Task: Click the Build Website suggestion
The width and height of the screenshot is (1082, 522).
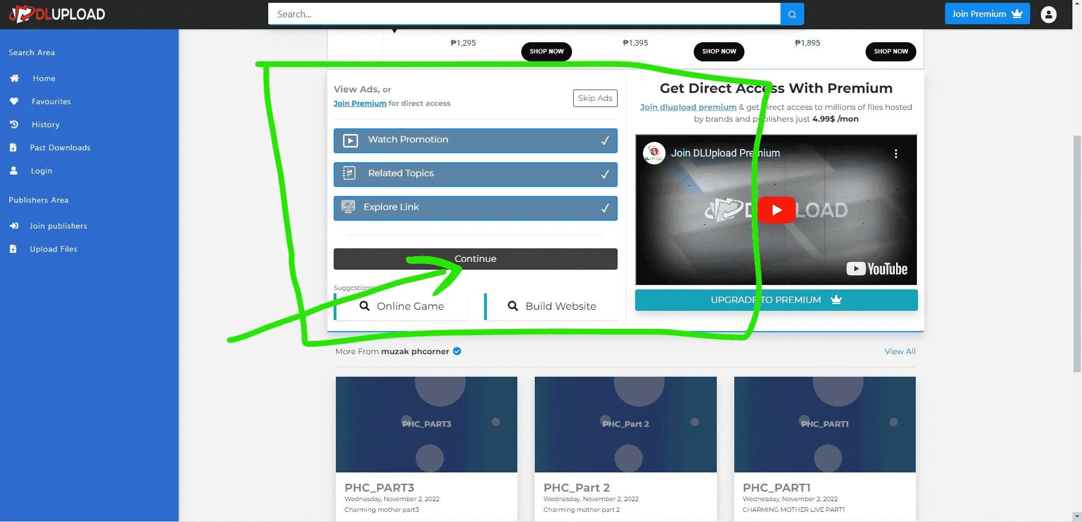Action: (551, 306)
